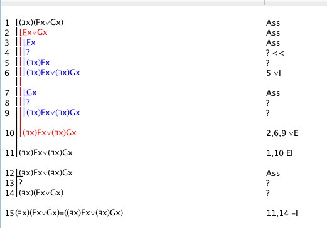Select the '1,10 EI' justification on line 11
The width and height of the screenshot is (327, 228).
pos(279,153)
